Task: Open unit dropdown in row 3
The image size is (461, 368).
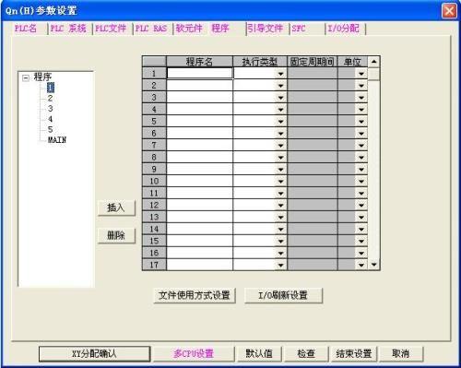Action: pyautogui.click(x=361, y=98)
